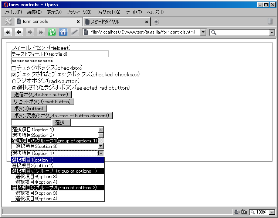This screenshot has width=278, height=218.
Task: Open the 表示(V) menu
Action: (x=54, y=12)
